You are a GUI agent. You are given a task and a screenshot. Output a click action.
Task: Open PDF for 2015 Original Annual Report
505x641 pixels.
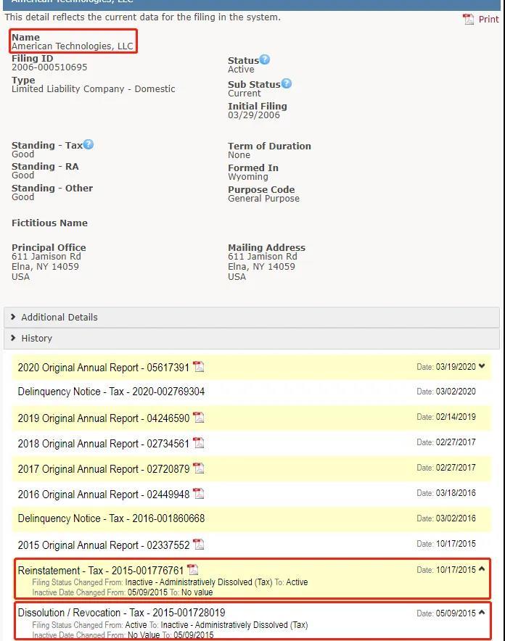click(198, 544)
